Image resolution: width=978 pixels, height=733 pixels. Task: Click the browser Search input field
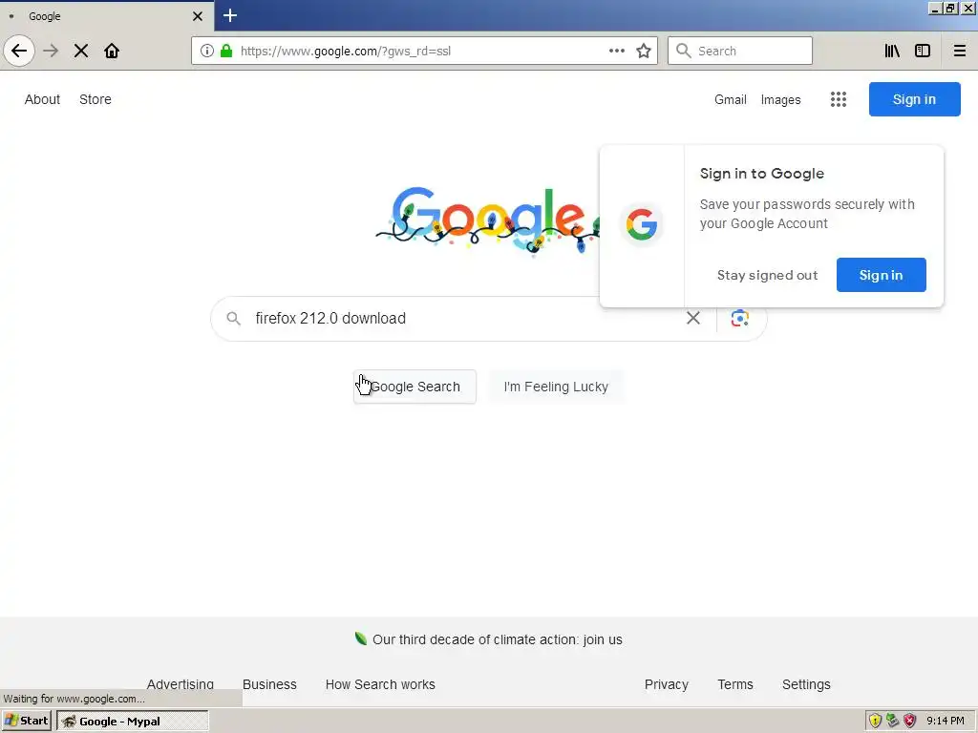[740, 51]
